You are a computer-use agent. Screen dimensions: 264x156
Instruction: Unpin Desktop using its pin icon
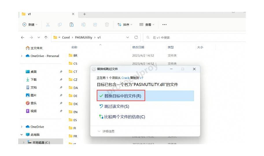[x=61, y=72]
